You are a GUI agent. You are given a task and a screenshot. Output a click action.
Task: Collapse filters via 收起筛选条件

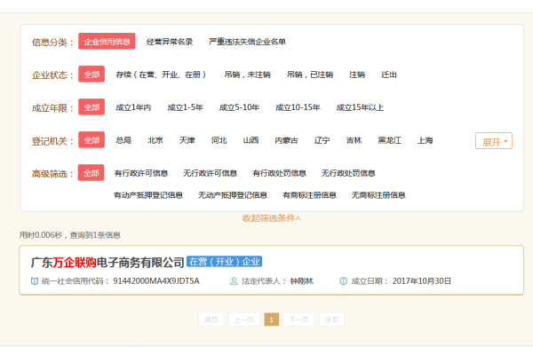272,218
